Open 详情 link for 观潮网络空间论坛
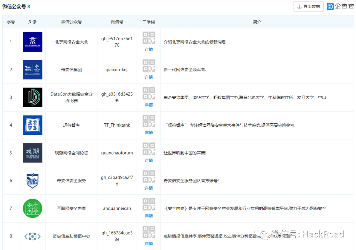 [x=149, y=161]
